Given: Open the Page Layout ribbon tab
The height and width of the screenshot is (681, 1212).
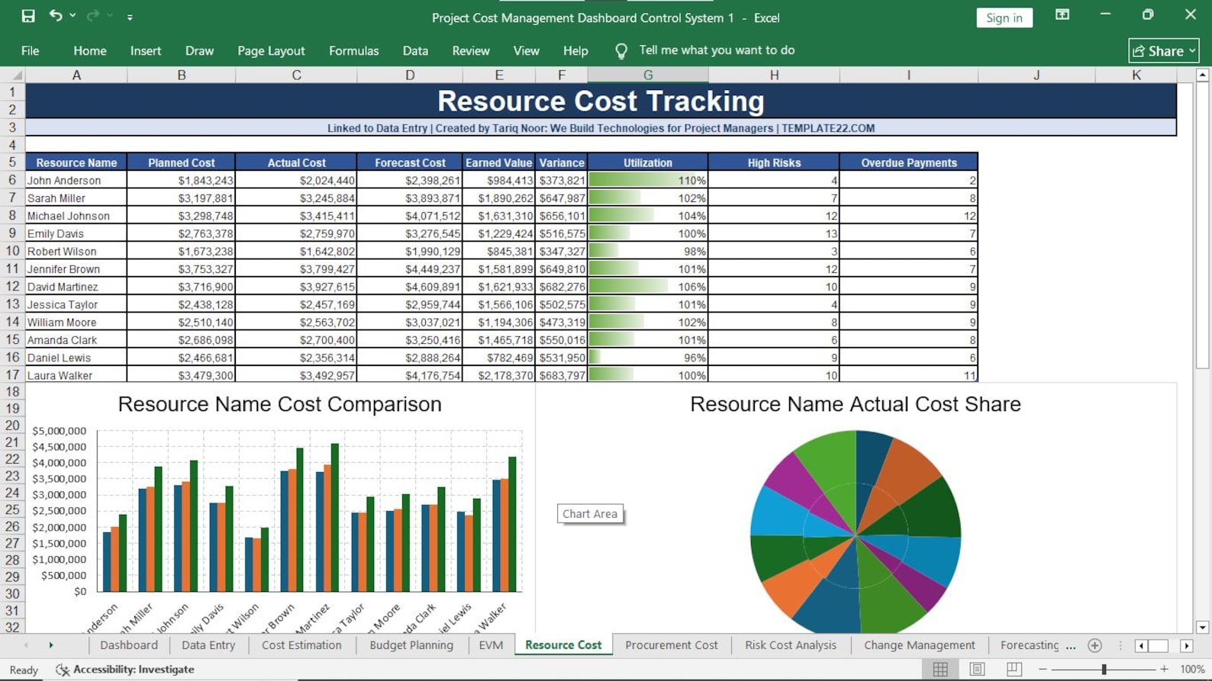Looking at the screenshot, I should 271,50.
